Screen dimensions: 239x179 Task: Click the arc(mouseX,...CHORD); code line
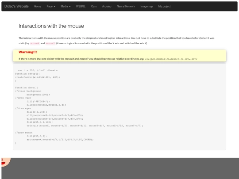[x=60, y=139]
